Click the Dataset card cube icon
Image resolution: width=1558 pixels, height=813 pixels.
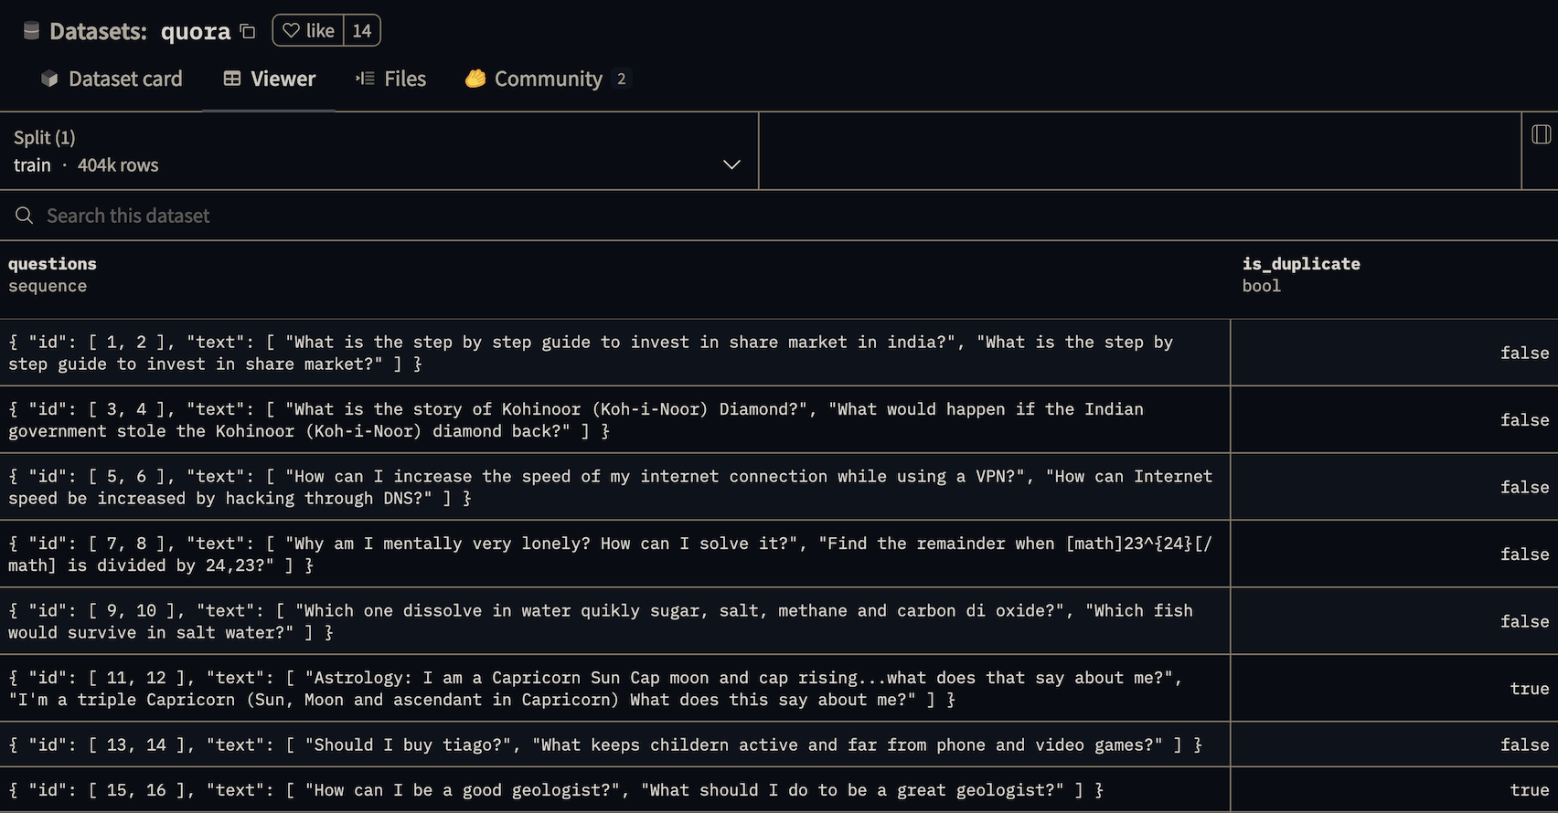pos(49,79)
